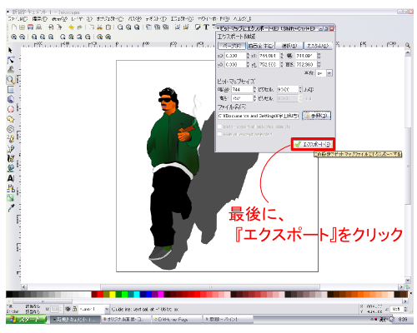
Task: Click the Open file toolbar icon
Action: pyautogui.click(x=23, y=27)
